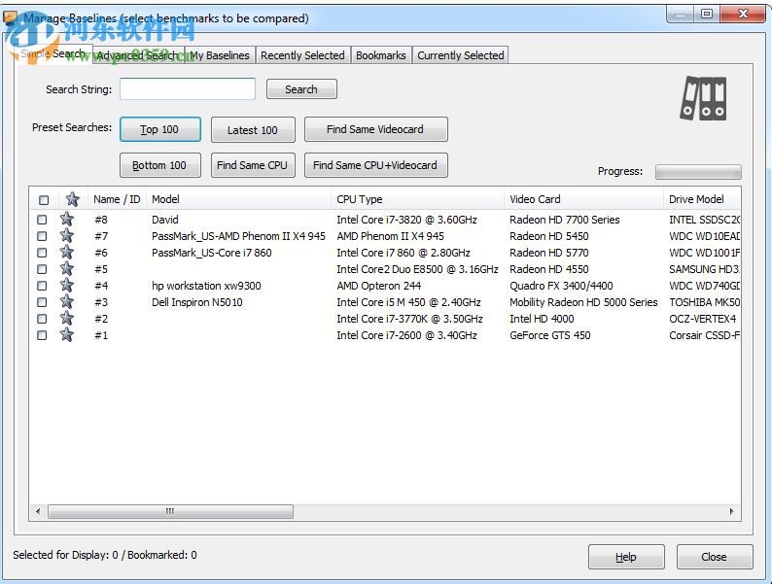Image resolution: width=772 pixels, height=584 pixels.
Task: Check hp workstation xw9300 row checkbox
Action: (x=43, y=286)
